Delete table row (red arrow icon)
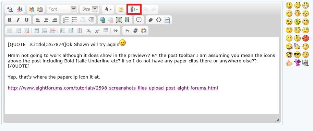The height and width of the screenshot is (131, 313). (53, 31)
